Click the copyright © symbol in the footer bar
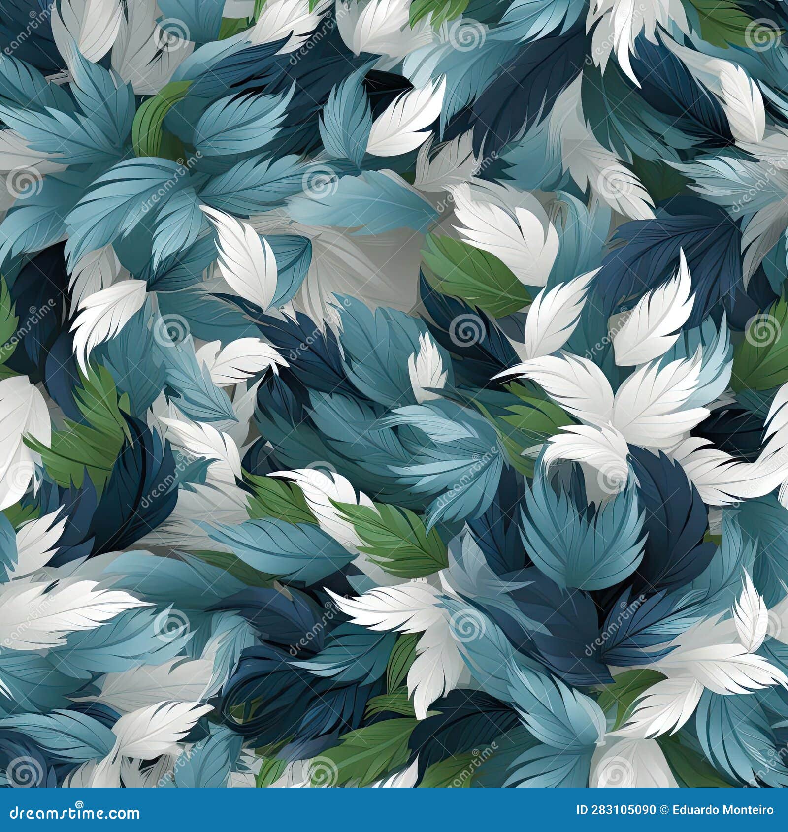Screen dimensions: 788x832 [x=664, y=810]
